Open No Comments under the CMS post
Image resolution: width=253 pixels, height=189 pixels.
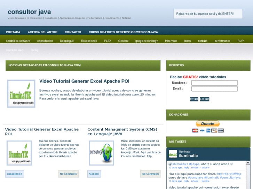(151, 174)
